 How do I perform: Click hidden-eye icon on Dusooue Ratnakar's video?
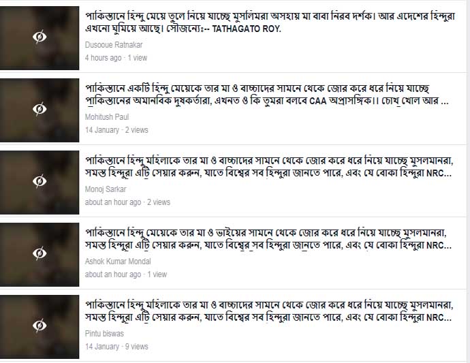click(40, 37)
